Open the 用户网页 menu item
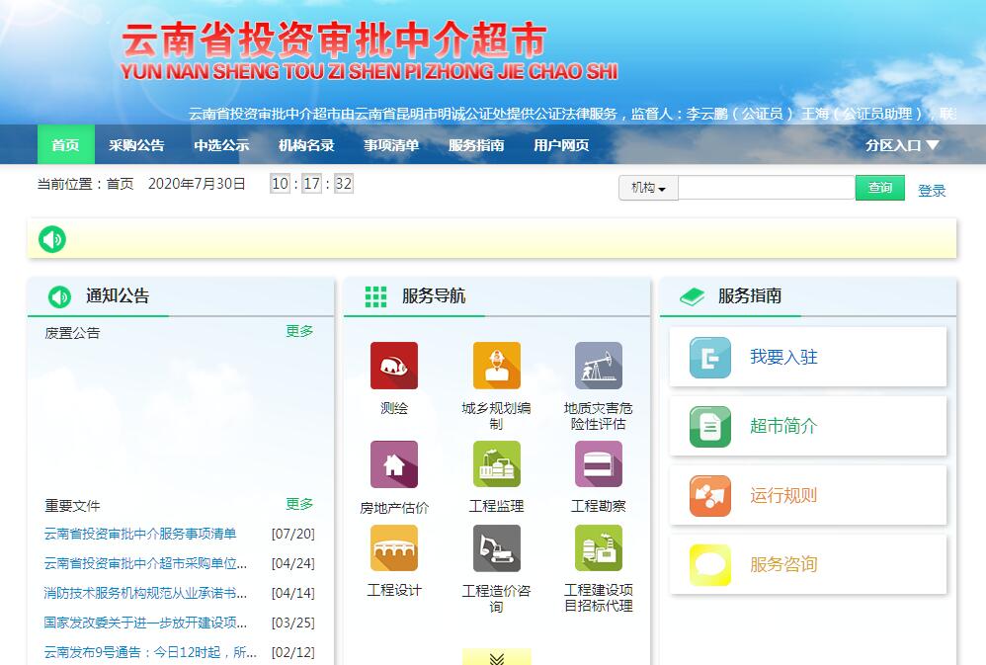 pyautogui.click(x=561, y=145)
